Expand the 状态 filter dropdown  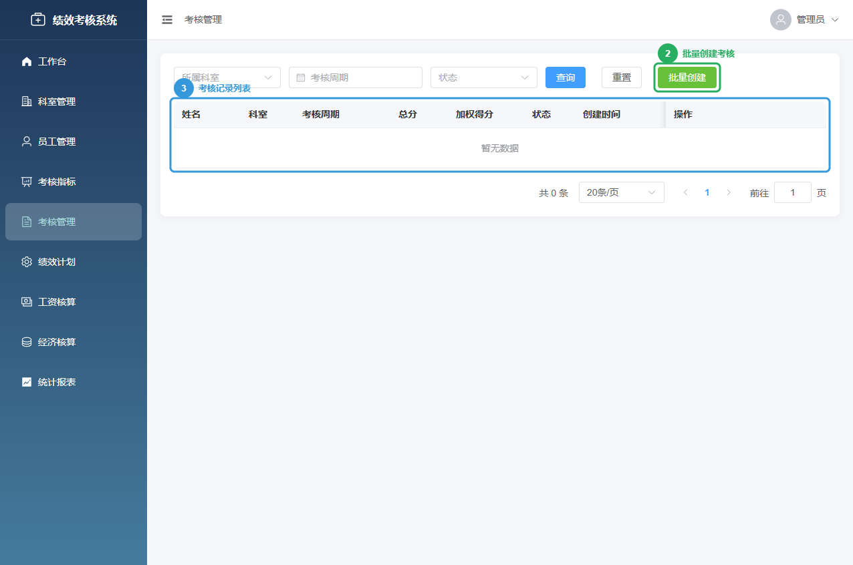483,77
